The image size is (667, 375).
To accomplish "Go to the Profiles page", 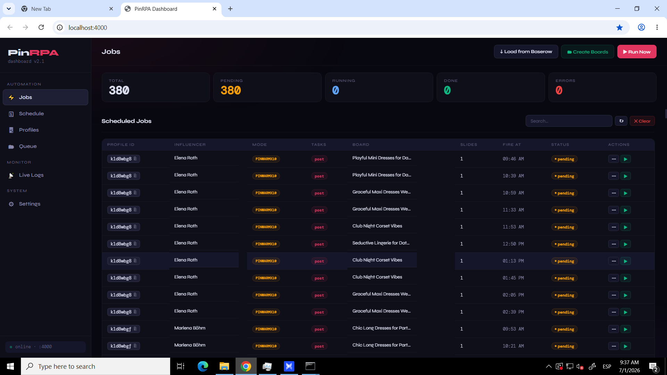I will 46,130.
